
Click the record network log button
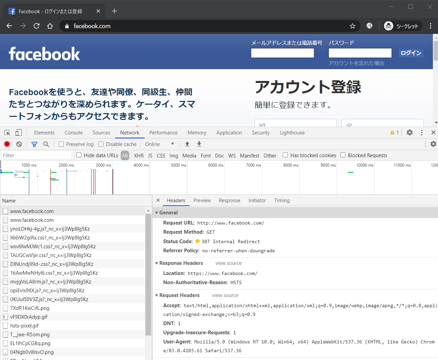[x=7, y=144]
